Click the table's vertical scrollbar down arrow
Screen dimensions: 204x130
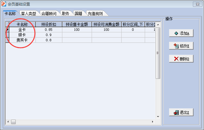[158, 117]
